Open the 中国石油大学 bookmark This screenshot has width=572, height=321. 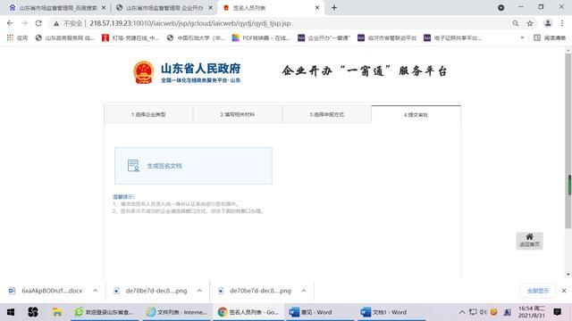click(x=196, y=37)
